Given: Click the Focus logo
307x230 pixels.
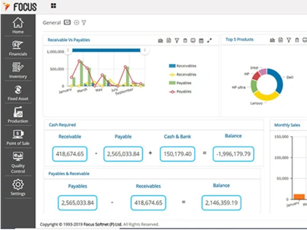Looking at the screenshot, I should tap(20, 7).
